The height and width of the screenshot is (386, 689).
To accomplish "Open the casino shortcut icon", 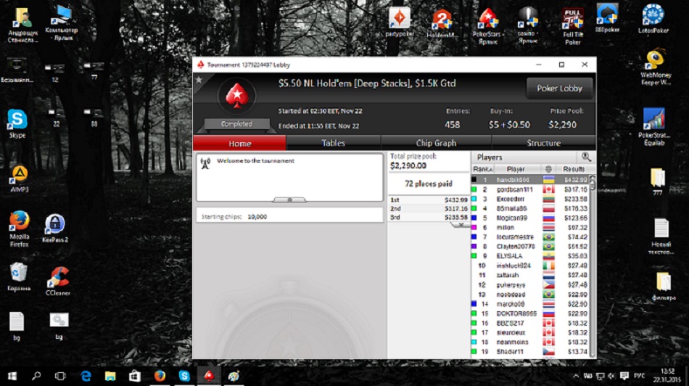I will (528, 25).
